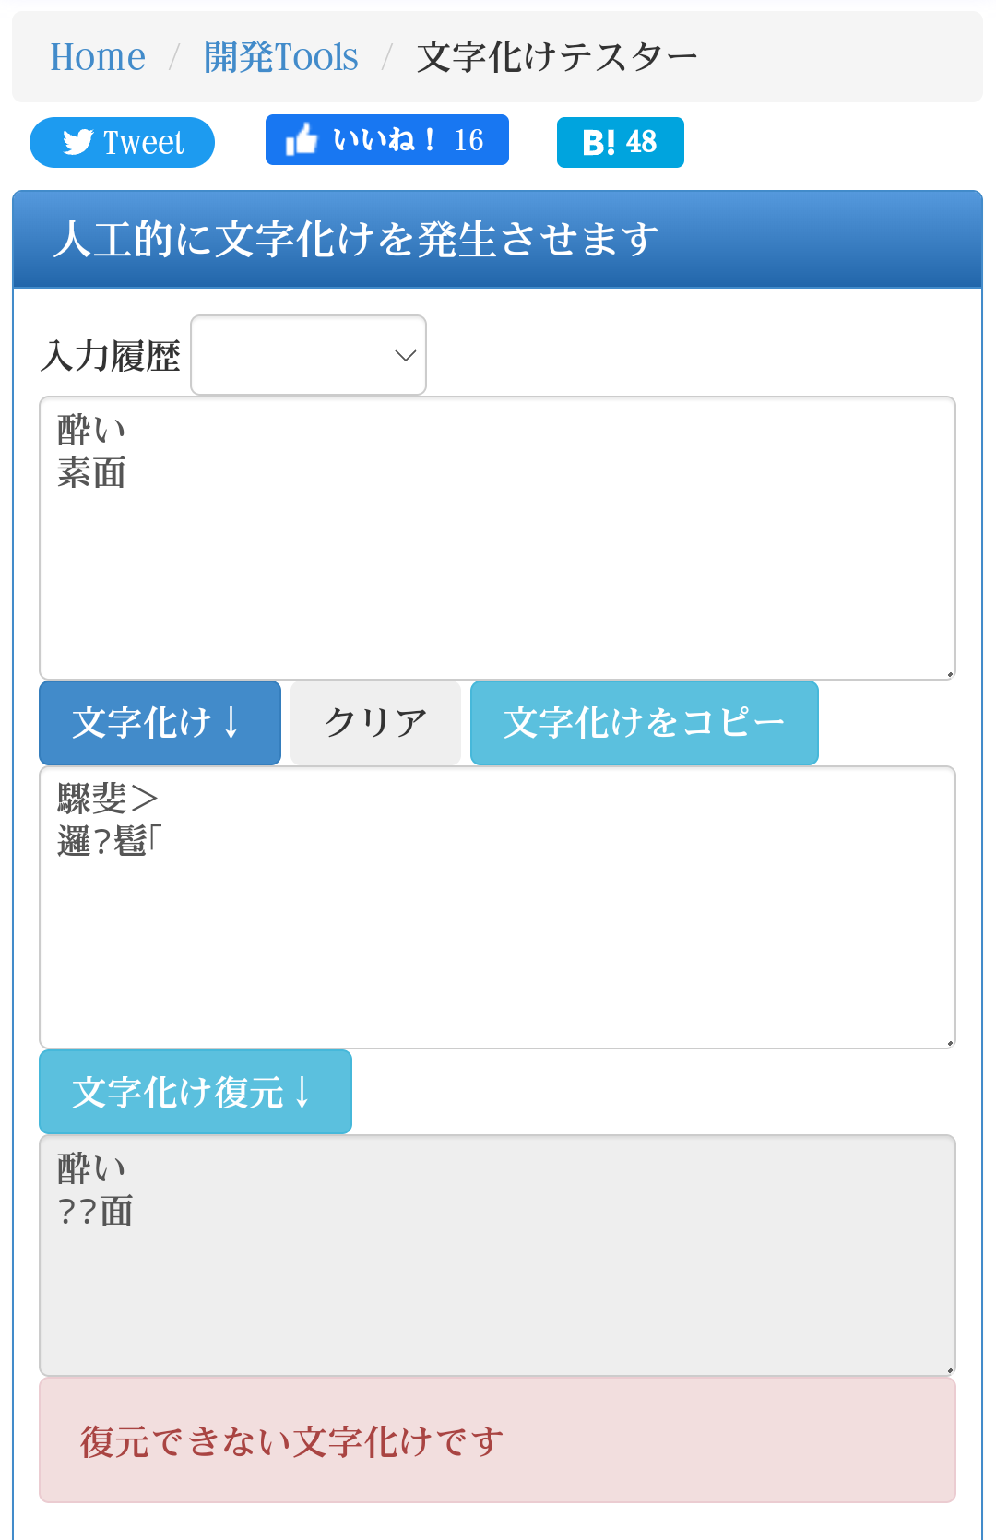Click the 入力履歴 dropdown chevron arrow

(x=405, y=355)
